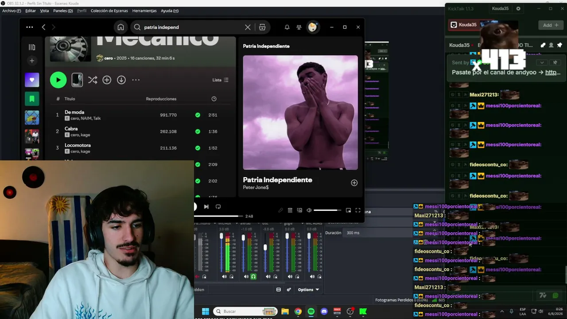Toggle OBS mixer layout icon

pyautogui.click(x=279, y=290)
